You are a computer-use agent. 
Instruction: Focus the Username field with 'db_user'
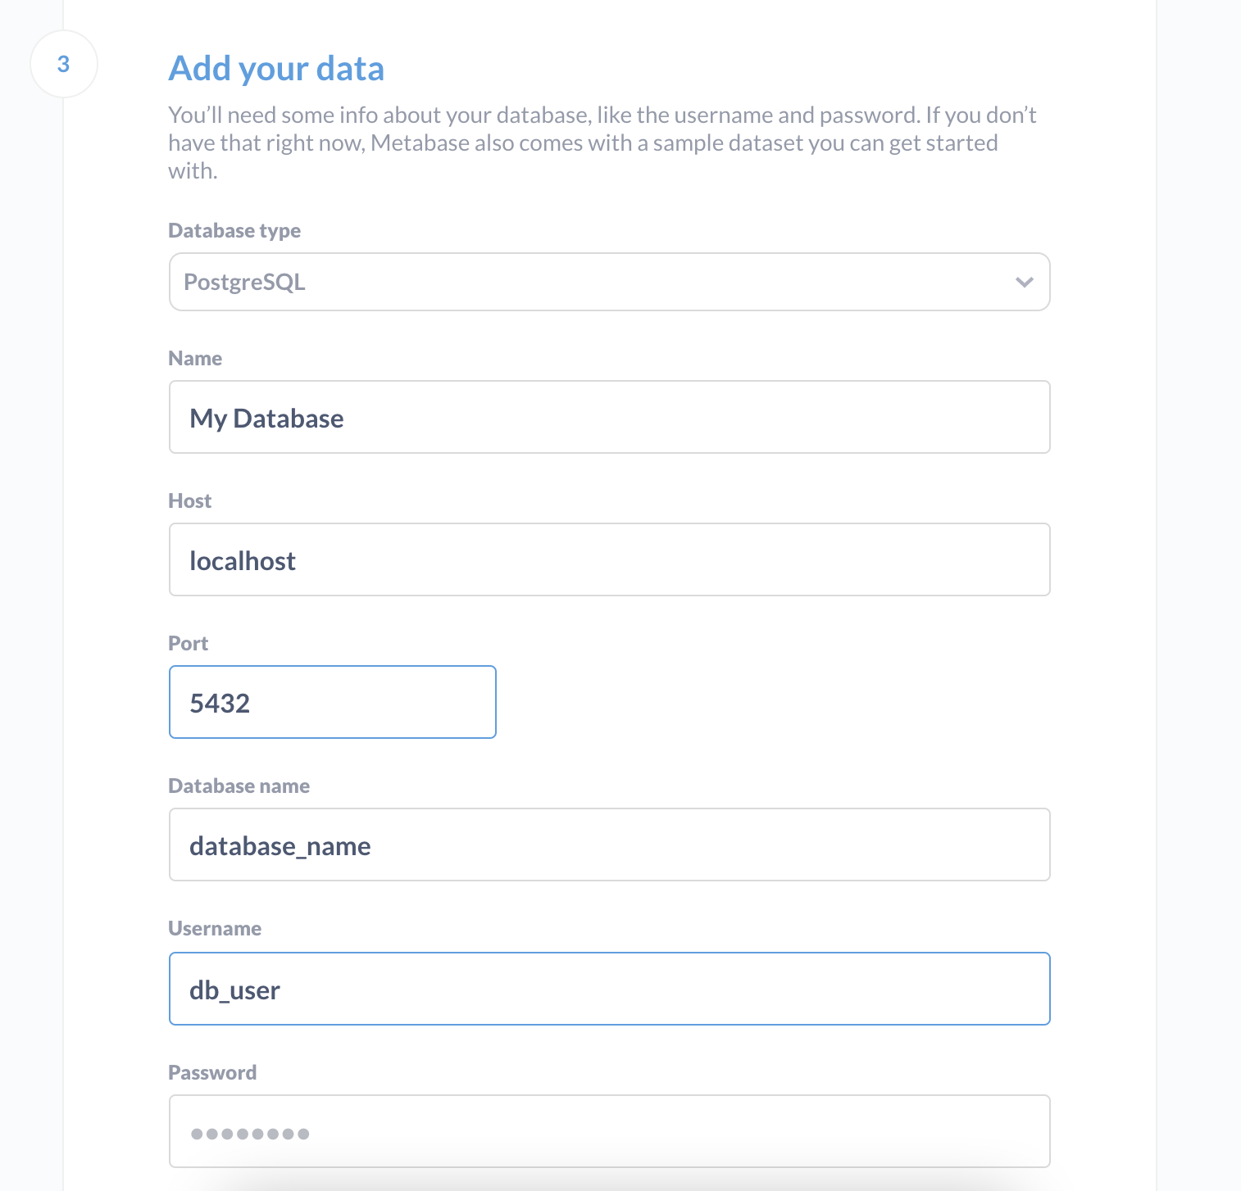click(608, 989)
